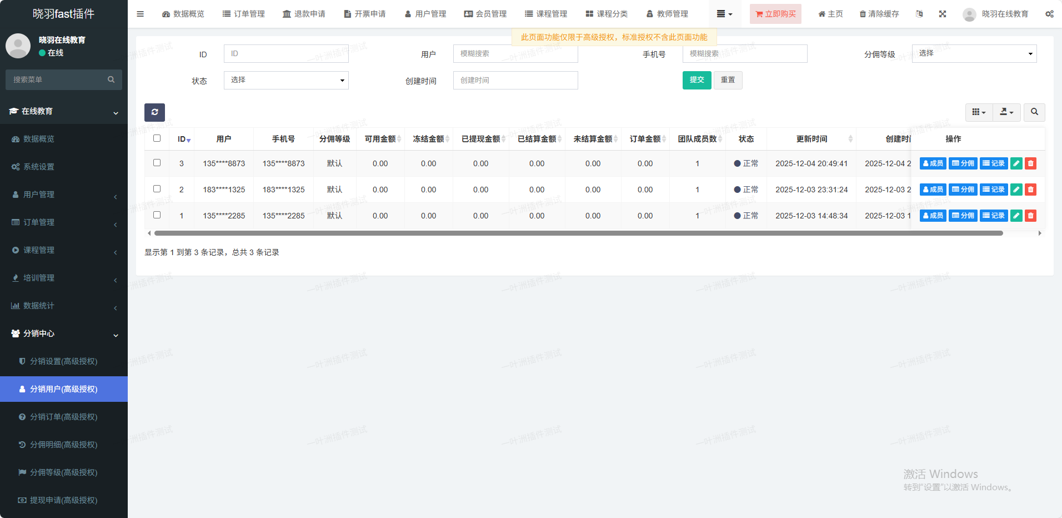Screen dimensions: 1062x518
Task: Check the checkbox for row ID 2
Action: (157, 189)
